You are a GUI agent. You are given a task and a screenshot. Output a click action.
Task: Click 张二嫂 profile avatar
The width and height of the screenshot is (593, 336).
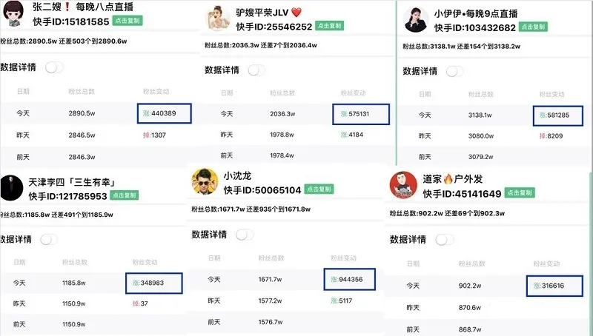14,13
